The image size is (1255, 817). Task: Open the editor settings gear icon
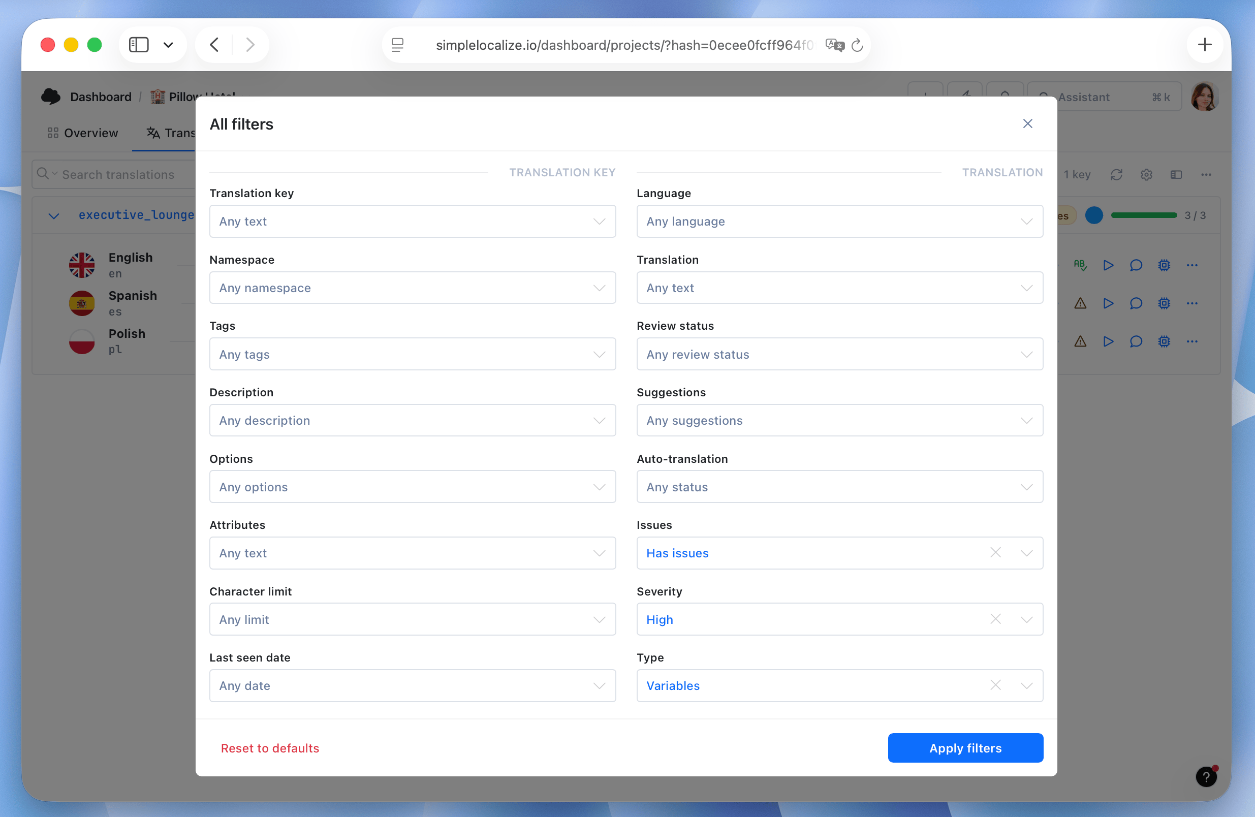[x=1146, y=175]
